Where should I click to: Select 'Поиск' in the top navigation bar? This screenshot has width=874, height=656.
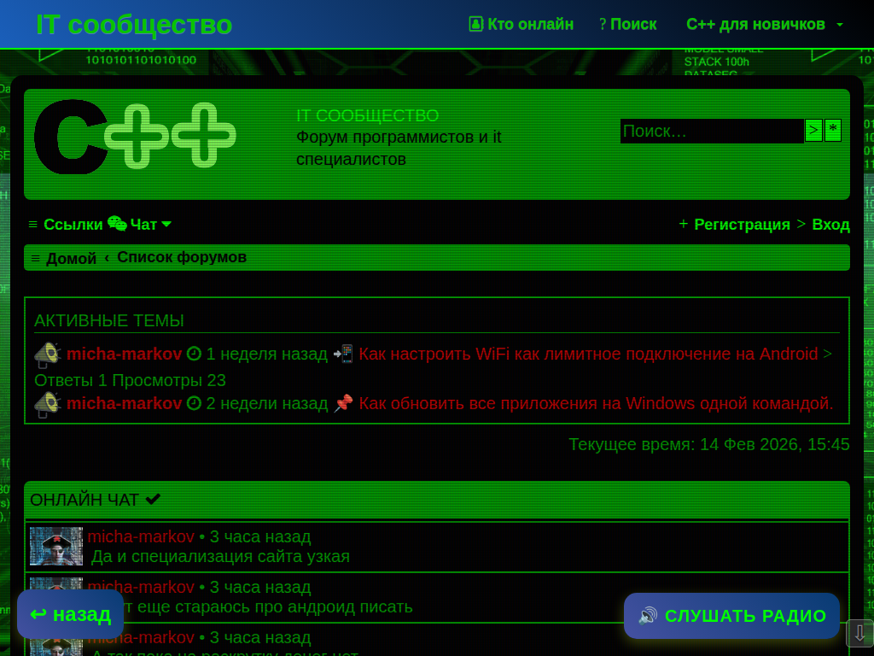(628, 24)
